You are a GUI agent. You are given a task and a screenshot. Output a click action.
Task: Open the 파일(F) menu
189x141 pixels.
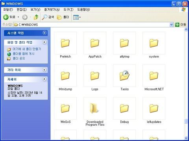8,9
